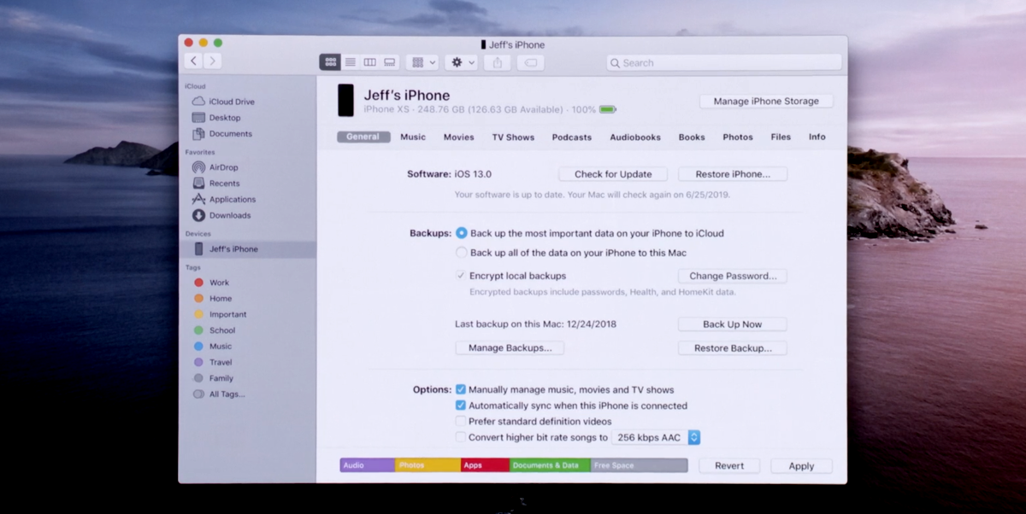Click the Search field
The image size is (1026, 514).
pyautogui.click(x=723, y=62)
